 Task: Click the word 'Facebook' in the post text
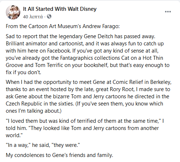click(59, 51)
